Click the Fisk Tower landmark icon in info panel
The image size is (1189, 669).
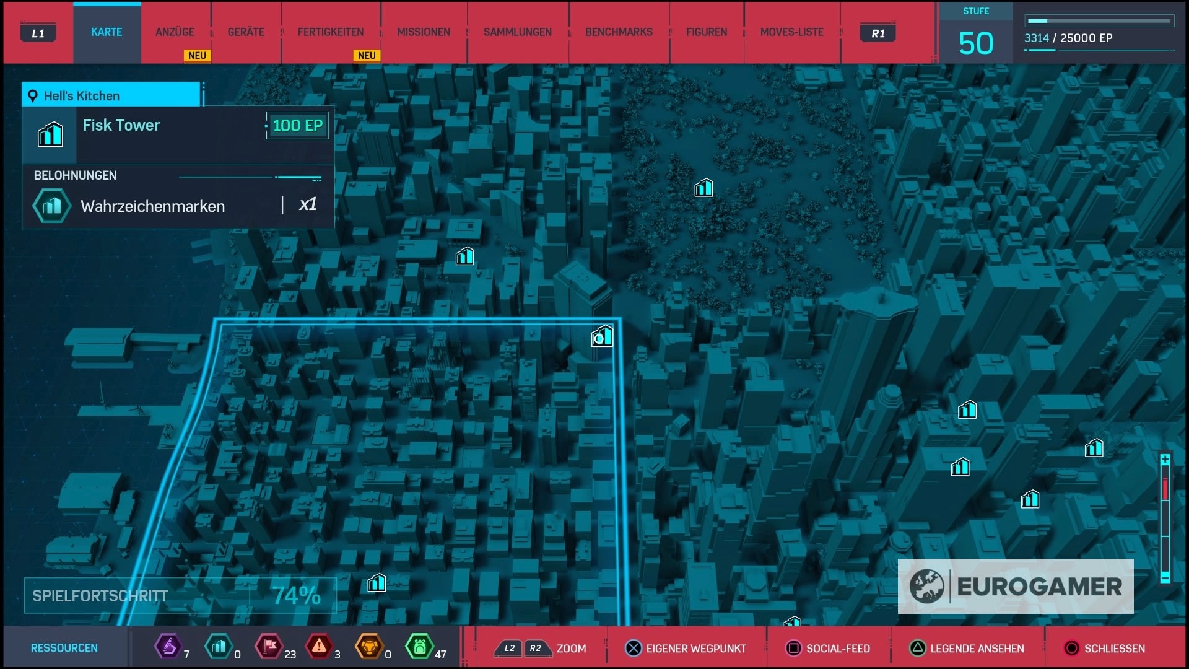[50, 134]
